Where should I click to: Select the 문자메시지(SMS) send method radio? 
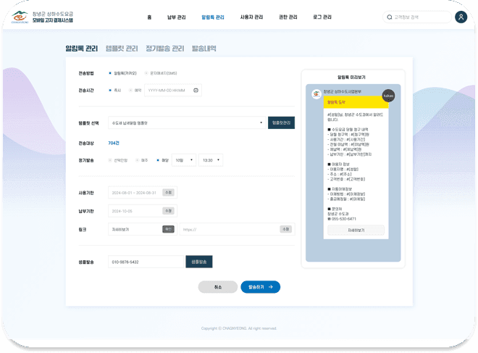146,73
